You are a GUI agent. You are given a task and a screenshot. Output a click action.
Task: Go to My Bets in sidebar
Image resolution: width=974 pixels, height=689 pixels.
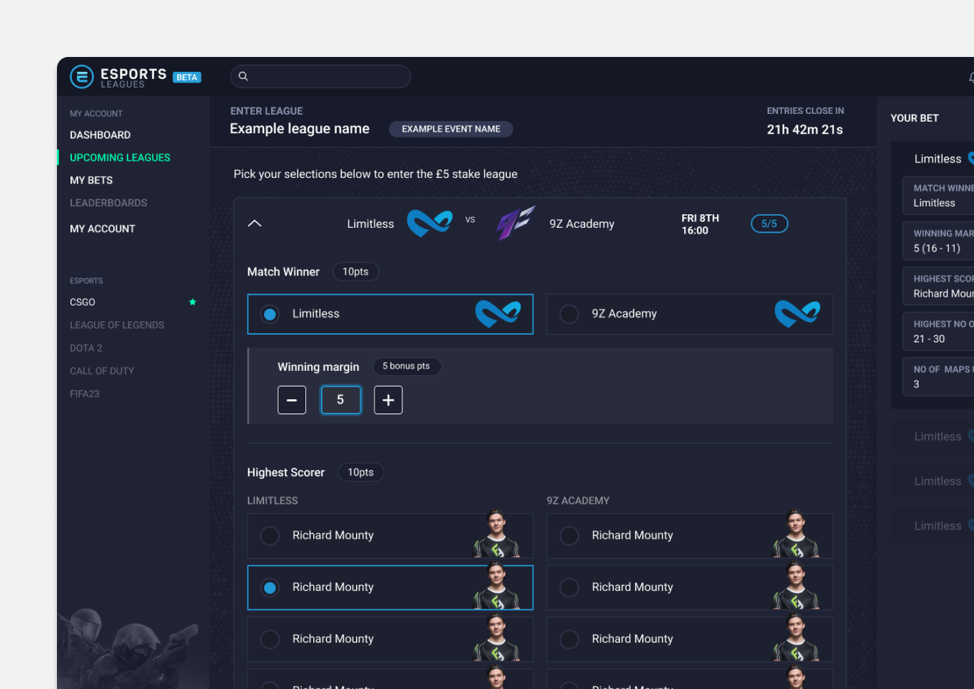point(91,180)
